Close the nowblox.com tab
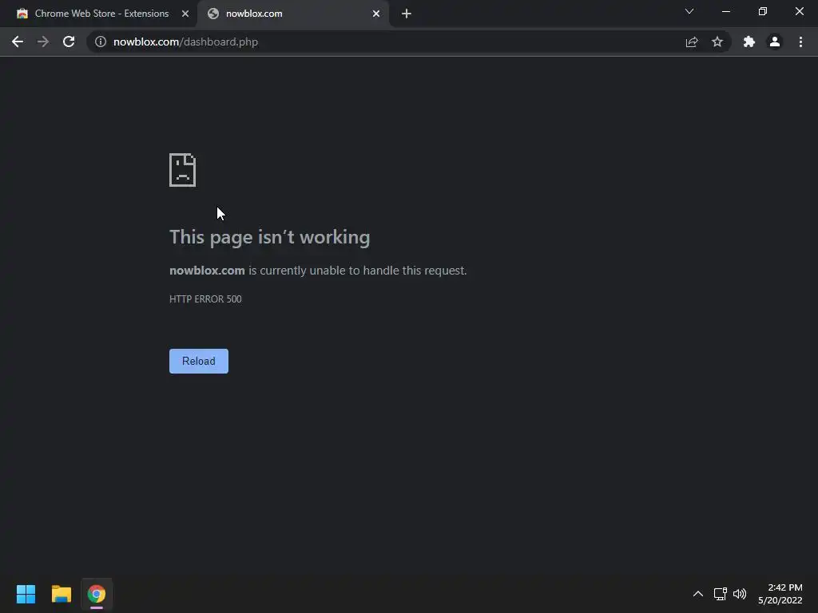Screen dimensions: 818x613 [376, 14]
